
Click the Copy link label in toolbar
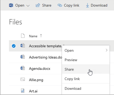[72, 6]
